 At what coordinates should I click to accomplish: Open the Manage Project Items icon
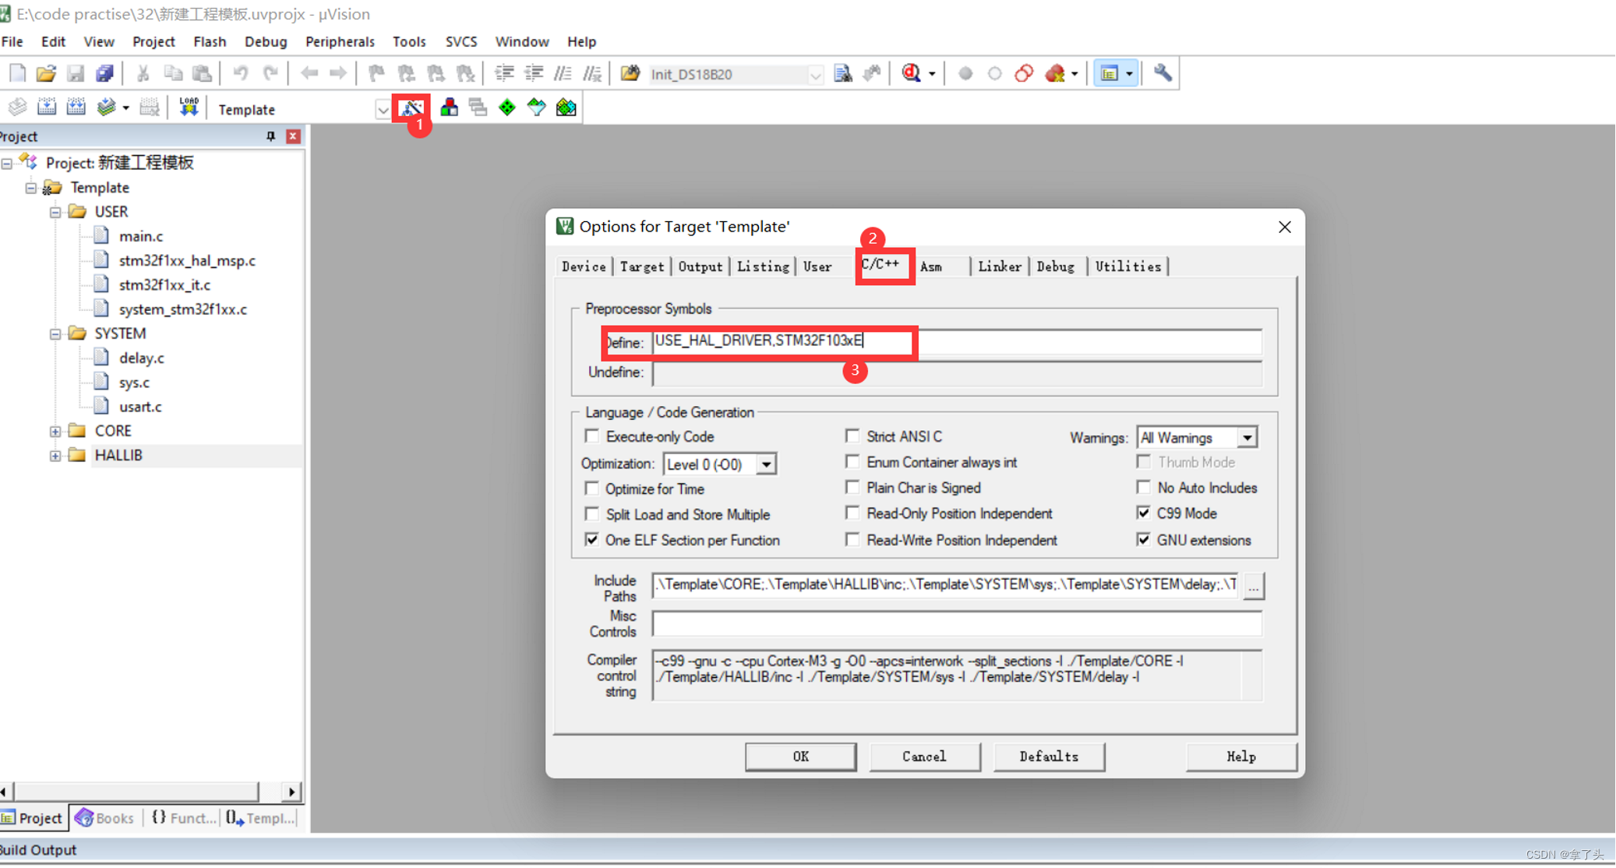click(x=449, y=108)
